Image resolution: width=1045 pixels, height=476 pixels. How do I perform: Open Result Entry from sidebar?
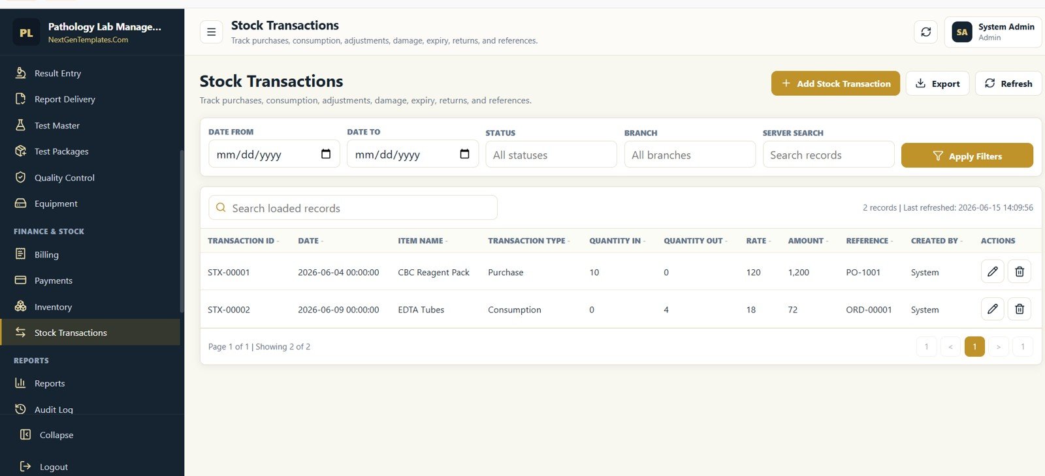[91, 73]
